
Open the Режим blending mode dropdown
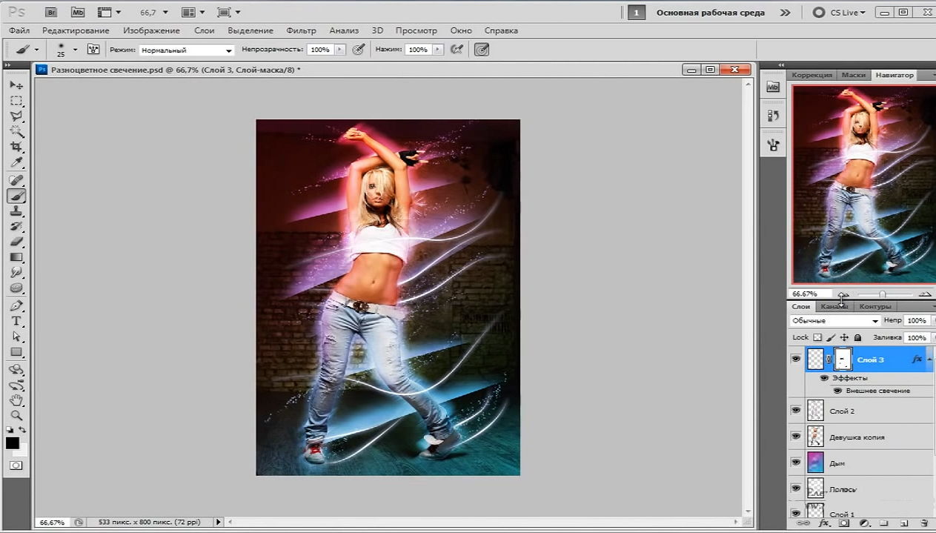tap(186, 50)
